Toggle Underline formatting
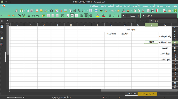The width and height of the screenshot is (178, 99). pyautogui.click(x=110, y=16)
